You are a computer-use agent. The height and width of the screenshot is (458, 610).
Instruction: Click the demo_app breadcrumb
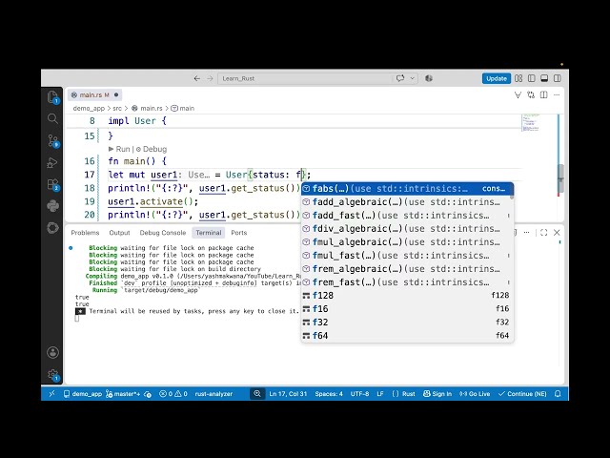point(89,108)
